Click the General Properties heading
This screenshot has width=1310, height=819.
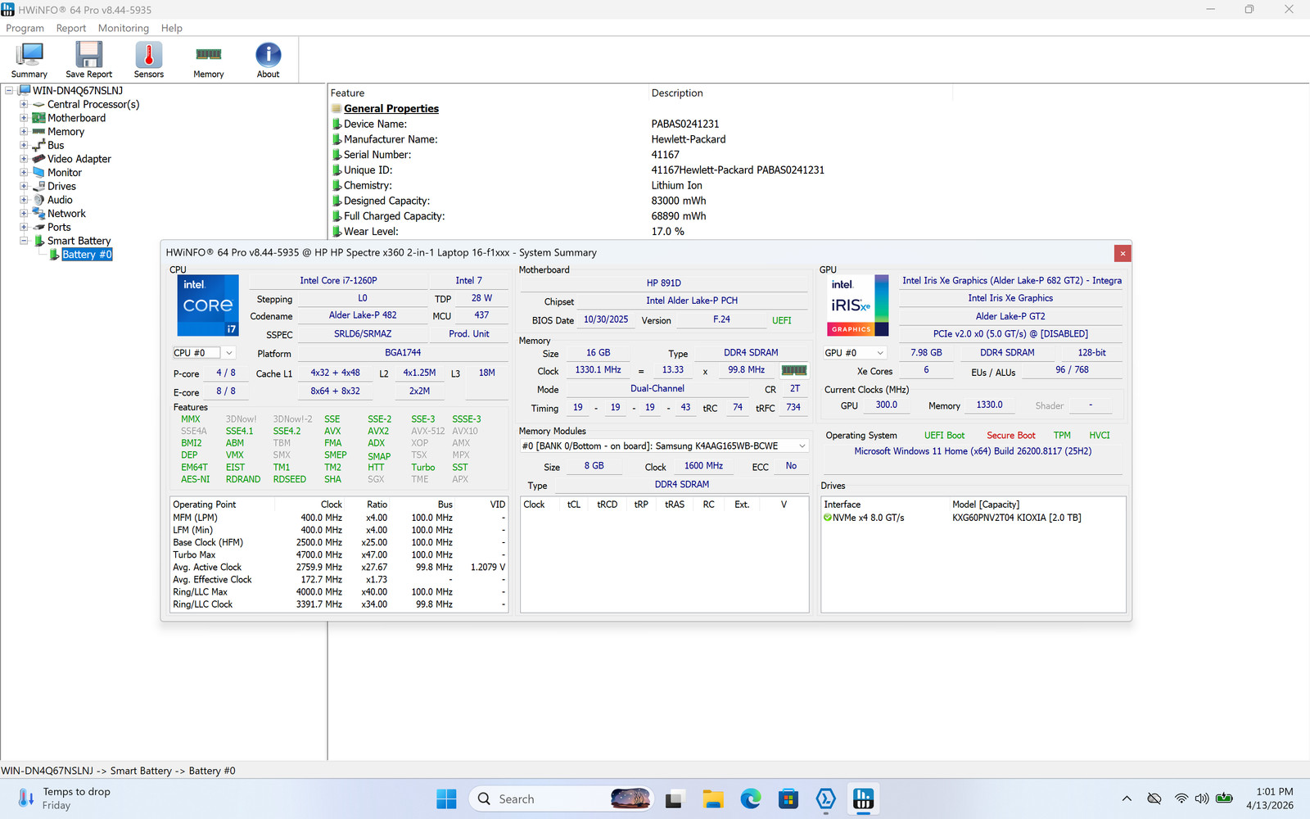(x=391, y=109)
